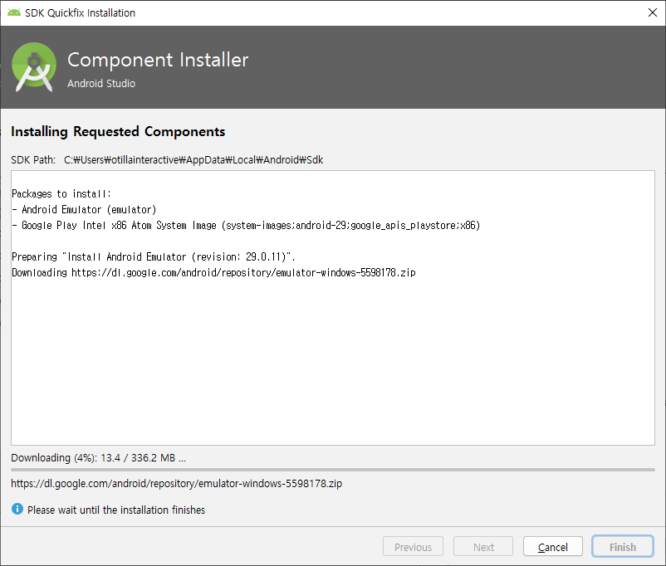Click the SDK Path value text

193,160
